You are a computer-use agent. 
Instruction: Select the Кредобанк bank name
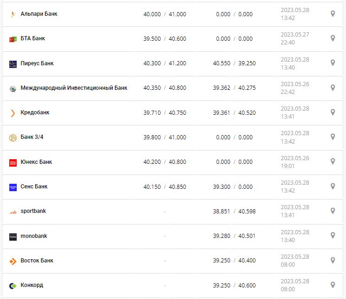35,112
